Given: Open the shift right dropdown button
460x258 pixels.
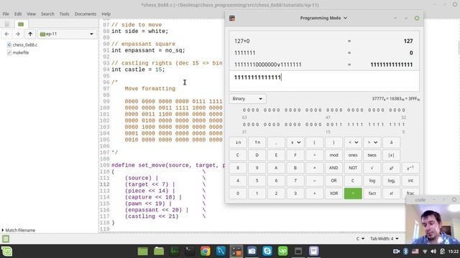Looking at the screenshot, I should [372, 143].
